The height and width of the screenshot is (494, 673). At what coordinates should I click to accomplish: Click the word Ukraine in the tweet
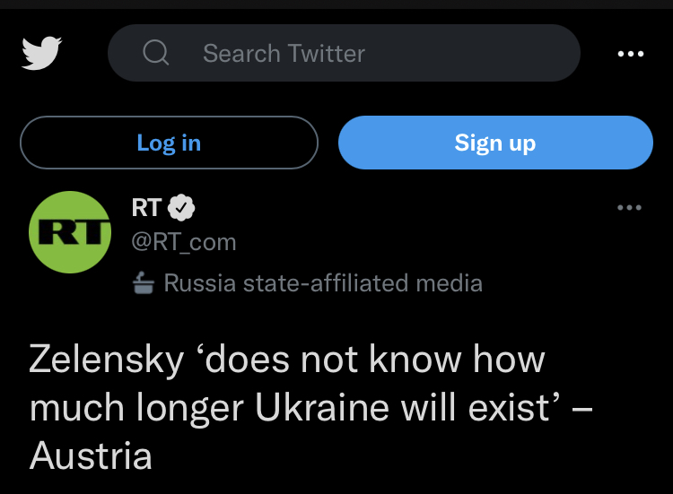314,408
